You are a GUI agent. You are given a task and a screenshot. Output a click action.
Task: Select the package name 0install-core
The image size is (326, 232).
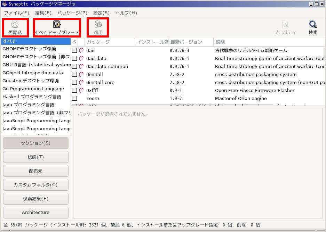(100, 82)
